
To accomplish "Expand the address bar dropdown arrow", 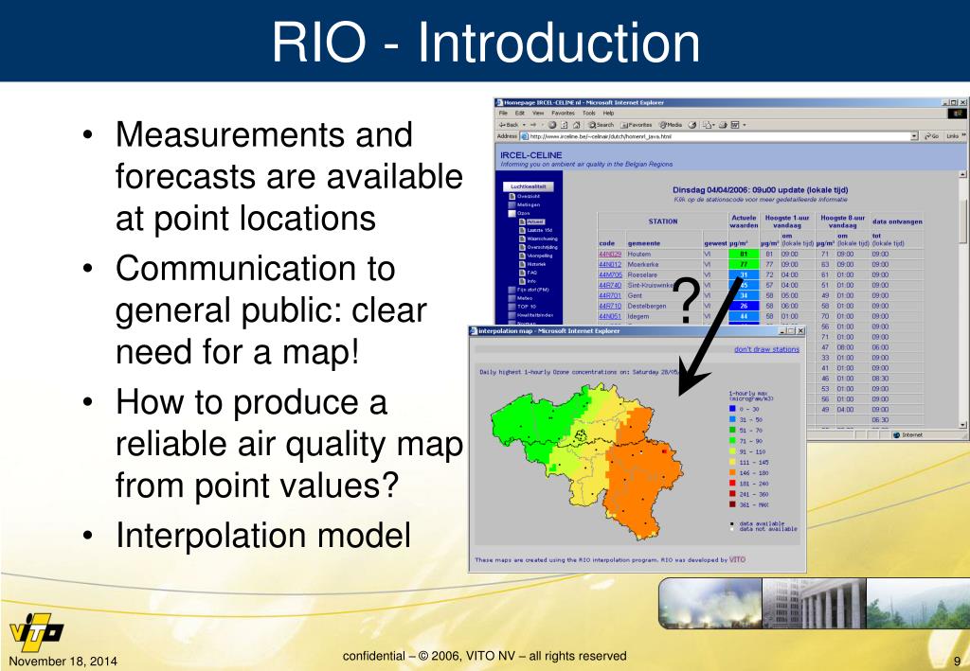I will coord(914,136).
